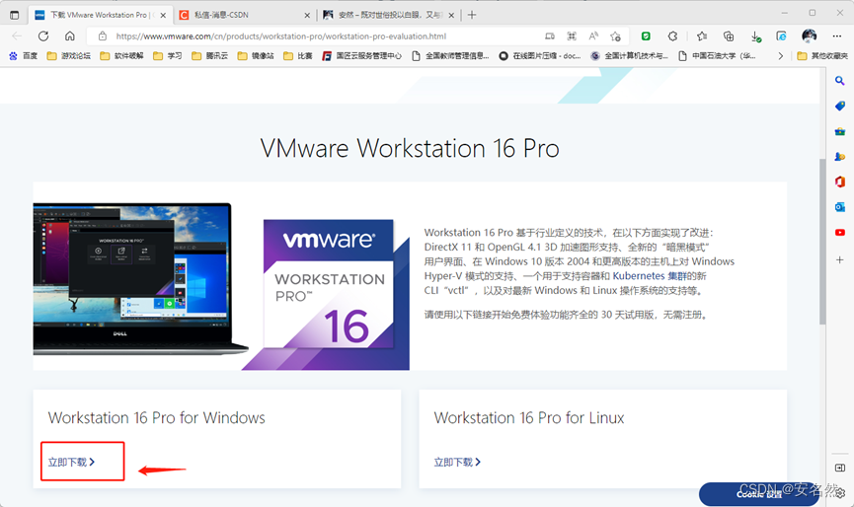This screenshot has width=854, height=507.
Task: Add this page to favorites
Action: tap(615, 36)
